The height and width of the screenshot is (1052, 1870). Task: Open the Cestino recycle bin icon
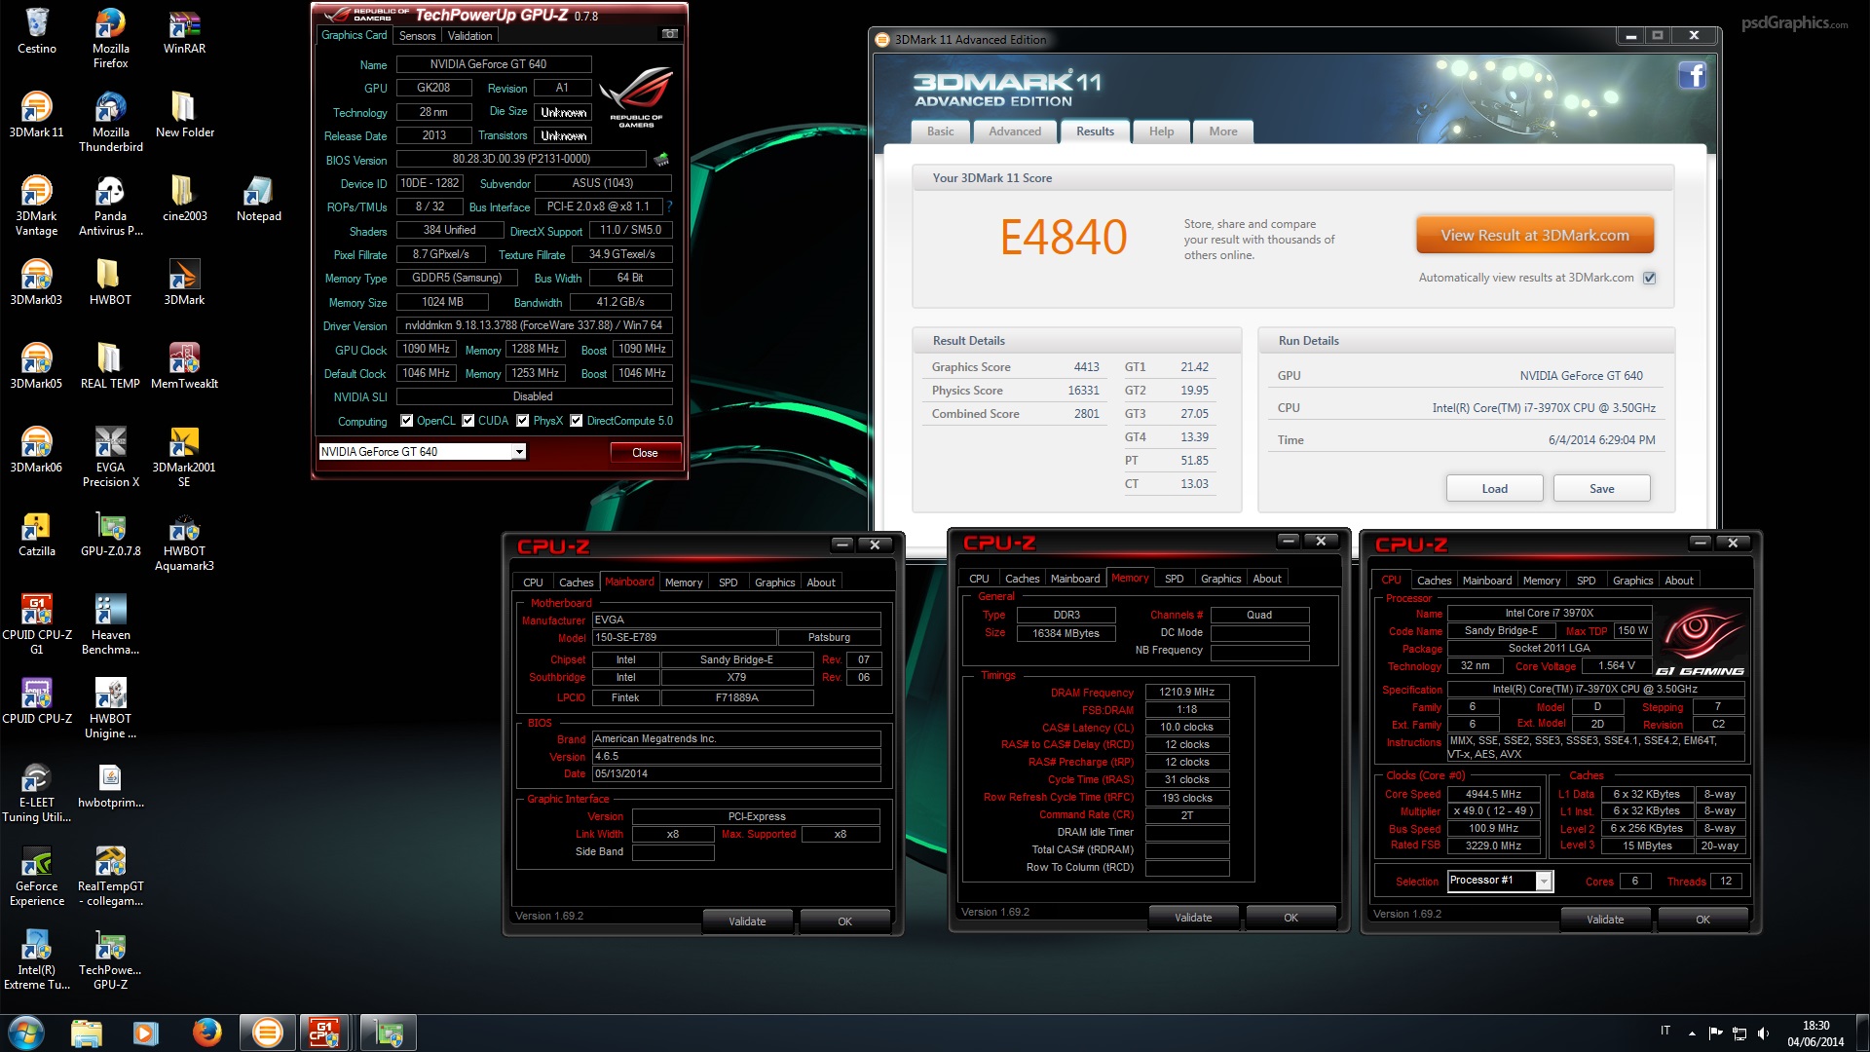pyautogui.click(x=36, y=31)
